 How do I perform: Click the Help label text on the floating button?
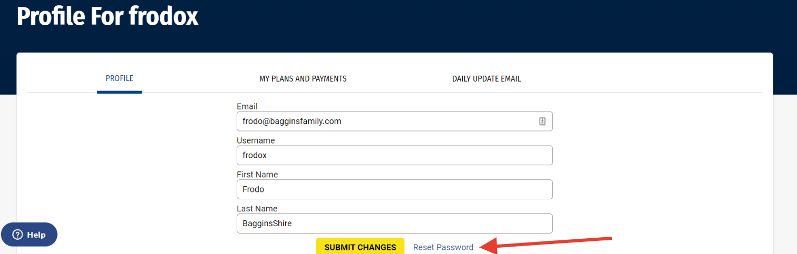pyautogui.click(x=36, y=235)
